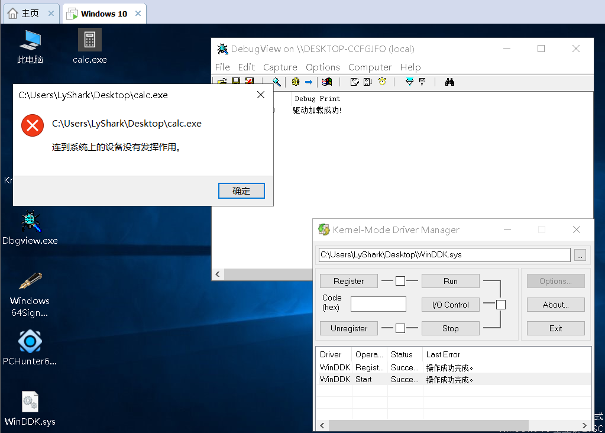Select the 驱动加载成功! debug log line
The image size is (605, 433).
[x=317, y=111]
